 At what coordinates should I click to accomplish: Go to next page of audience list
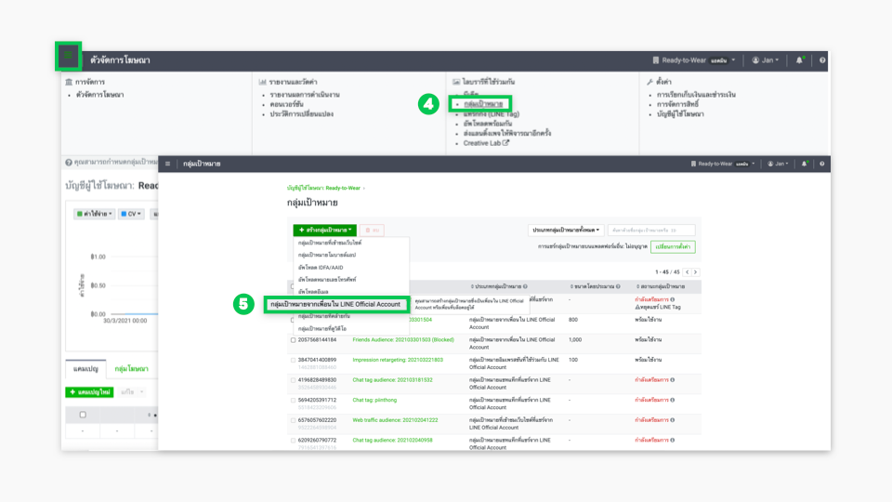coord(696,272)
